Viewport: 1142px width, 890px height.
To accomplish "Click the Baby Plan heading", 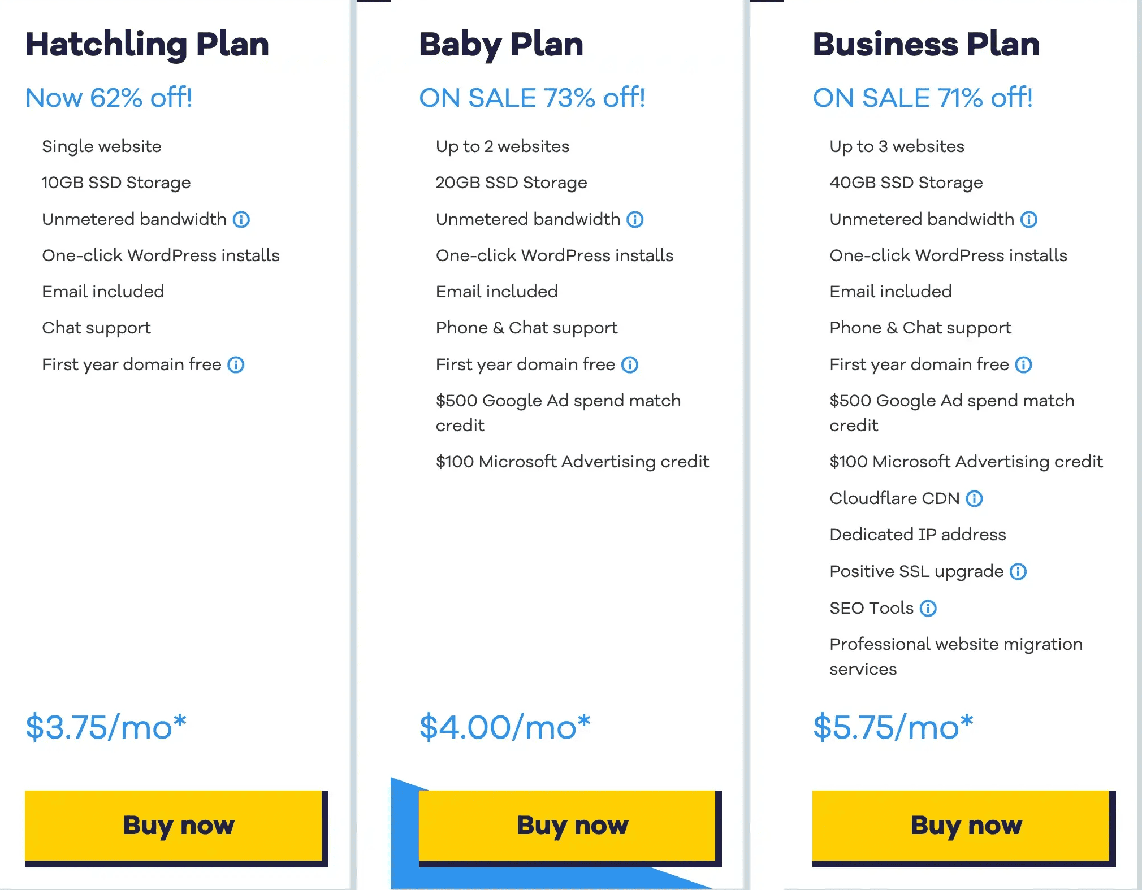I will pos(501,44).
